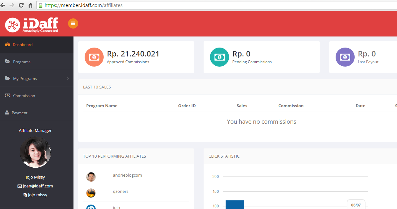Click the iDaff logo
Viewport: 397px width, 209px height.
pos(32,25)
